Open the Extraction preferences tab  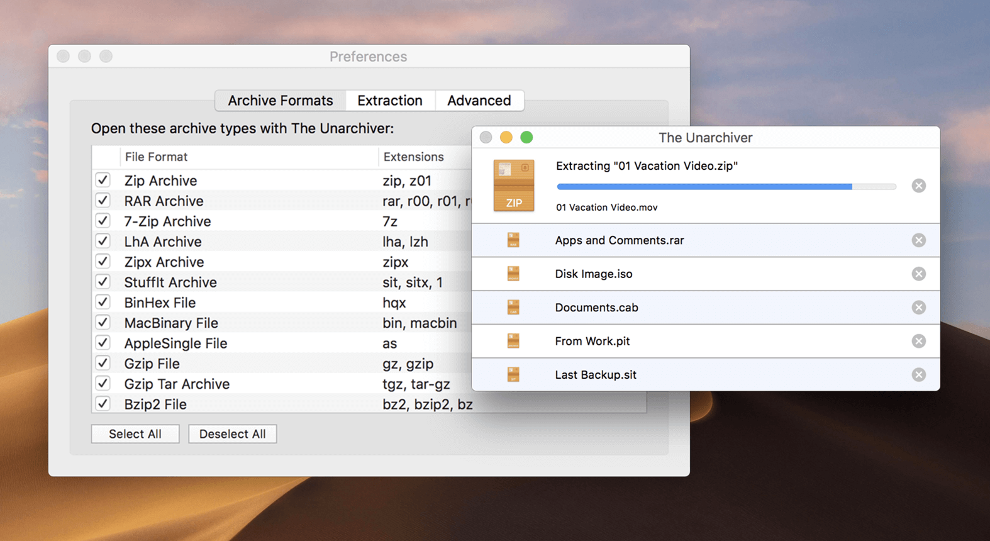390,101
